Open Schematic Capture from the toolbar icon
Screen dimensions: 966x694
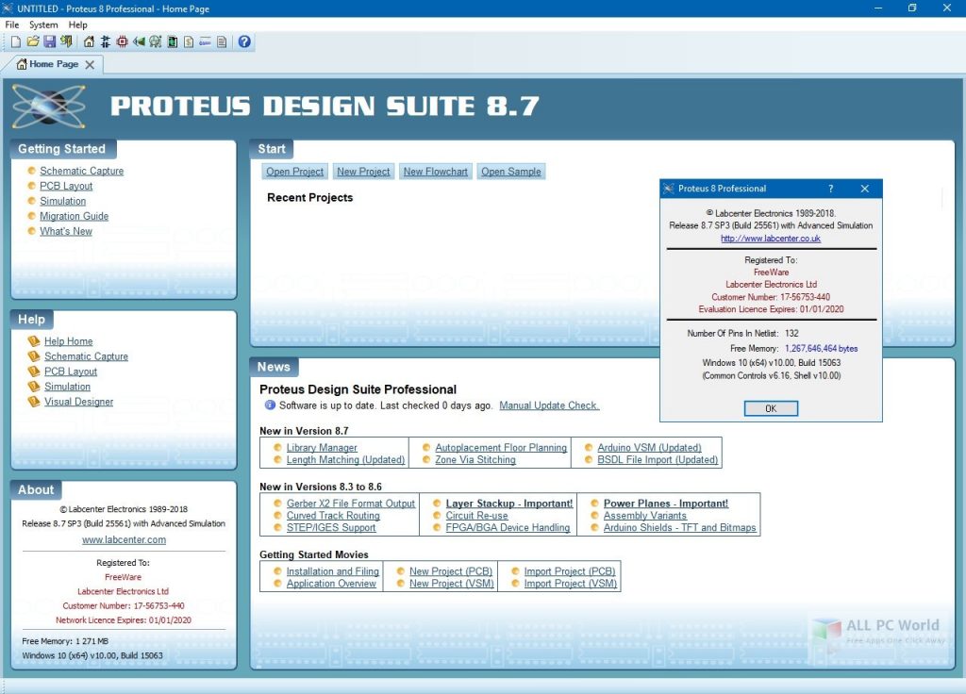click(106, 41)
